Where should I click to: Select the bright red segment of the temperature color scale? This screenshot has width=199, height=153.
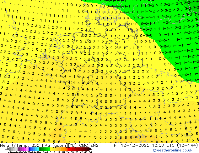click(x=68, y=149)
